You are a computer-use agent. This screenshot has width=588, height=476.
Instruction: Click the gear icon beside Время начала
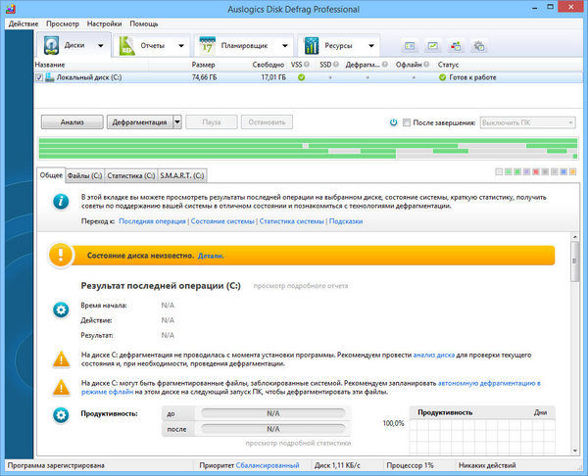click(x=61, y=309)
